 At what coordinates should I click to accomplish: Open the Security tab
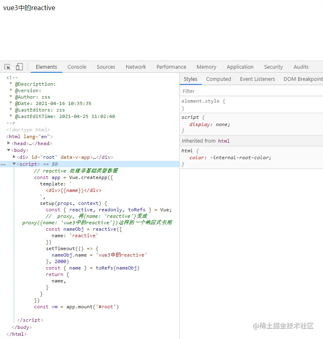click(273, 67)
